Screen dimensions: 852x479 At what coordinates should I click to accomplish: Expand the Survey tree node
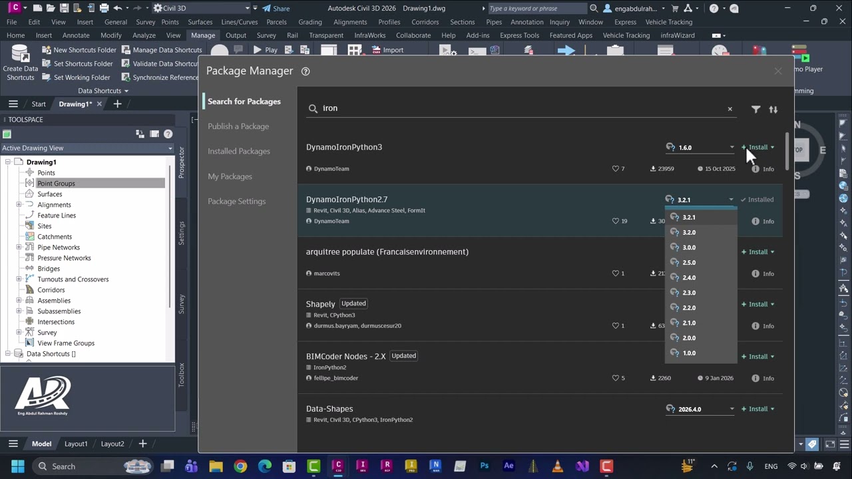[19, 333]
